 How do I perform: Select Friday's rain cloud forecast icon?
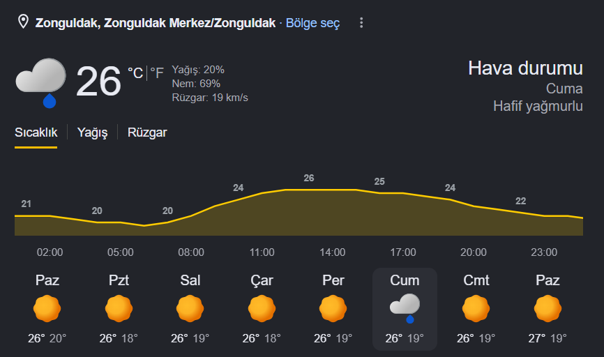pos(405,308)
